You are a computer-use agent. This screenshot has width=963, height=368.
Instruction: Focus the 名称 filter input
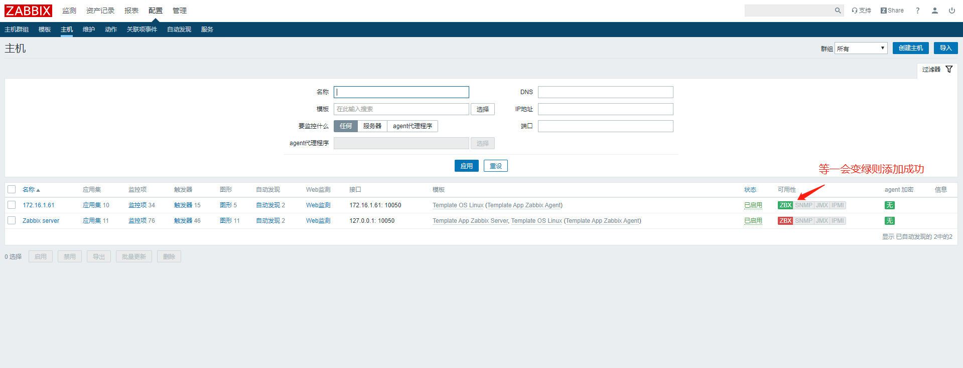pyautogui.click(x=401, y=92)
